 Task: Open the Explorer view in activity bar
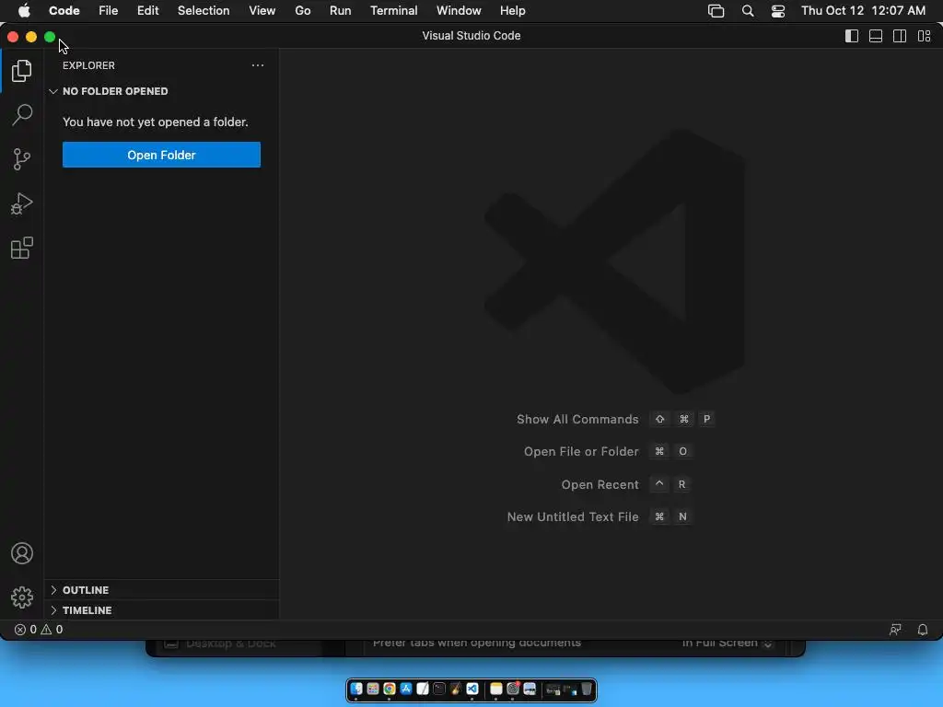(22, 71)
